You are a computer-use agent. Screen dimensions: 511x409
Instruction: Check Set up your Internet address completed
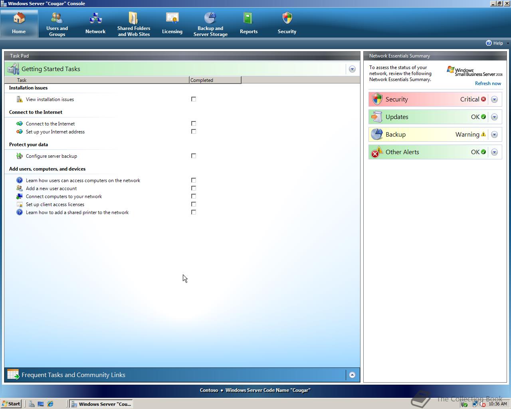[x=194, y=131]
